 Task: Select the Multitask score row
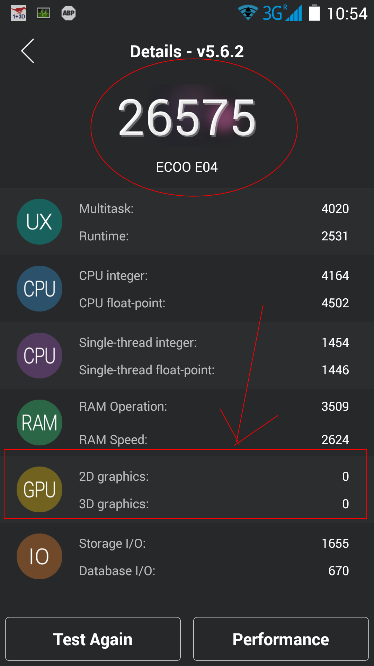(214, 209)
